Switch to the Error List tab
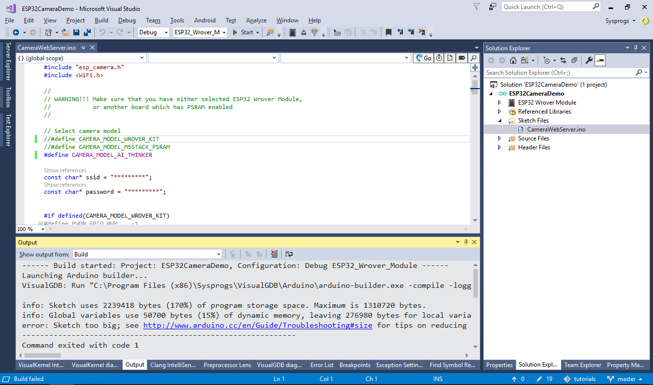The width and height of the screenshot is (653, 385). [x=322, y=365]
